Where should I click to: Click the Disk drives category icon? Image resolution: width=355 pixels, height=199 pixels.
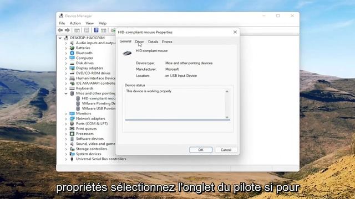click(72, 63)
